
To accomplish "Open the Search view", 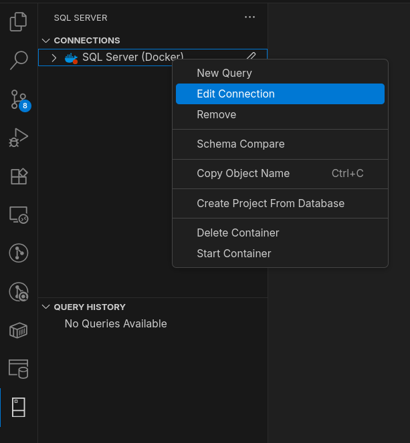I will point(19,60).
